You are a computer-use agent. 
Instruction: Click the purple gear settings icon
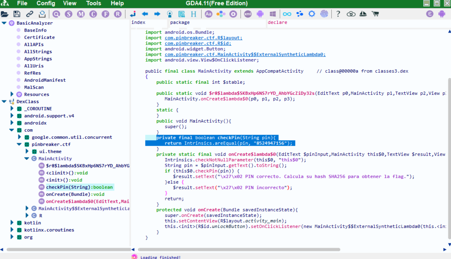pos(233,14)
